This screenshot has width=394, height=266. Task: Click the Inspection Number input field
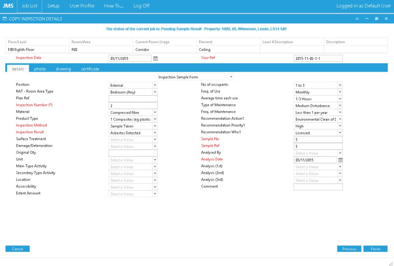[133, 106]
